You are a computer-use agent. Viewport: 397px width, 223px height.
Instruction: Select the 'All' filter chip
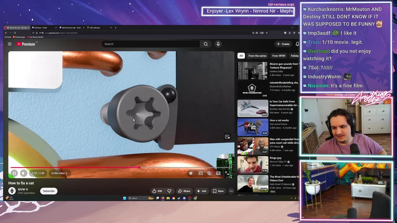coord(241,56)
